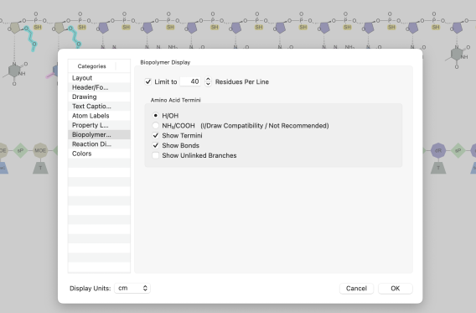Uncheck Show Termini
Image resolution: width=476 pixels, height=313 pixels.
[x=155, y=136]
